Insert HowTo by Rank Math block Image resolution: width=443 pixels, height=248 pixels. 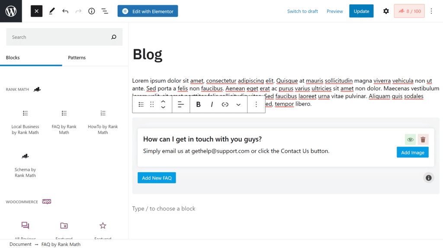(103, 122)
